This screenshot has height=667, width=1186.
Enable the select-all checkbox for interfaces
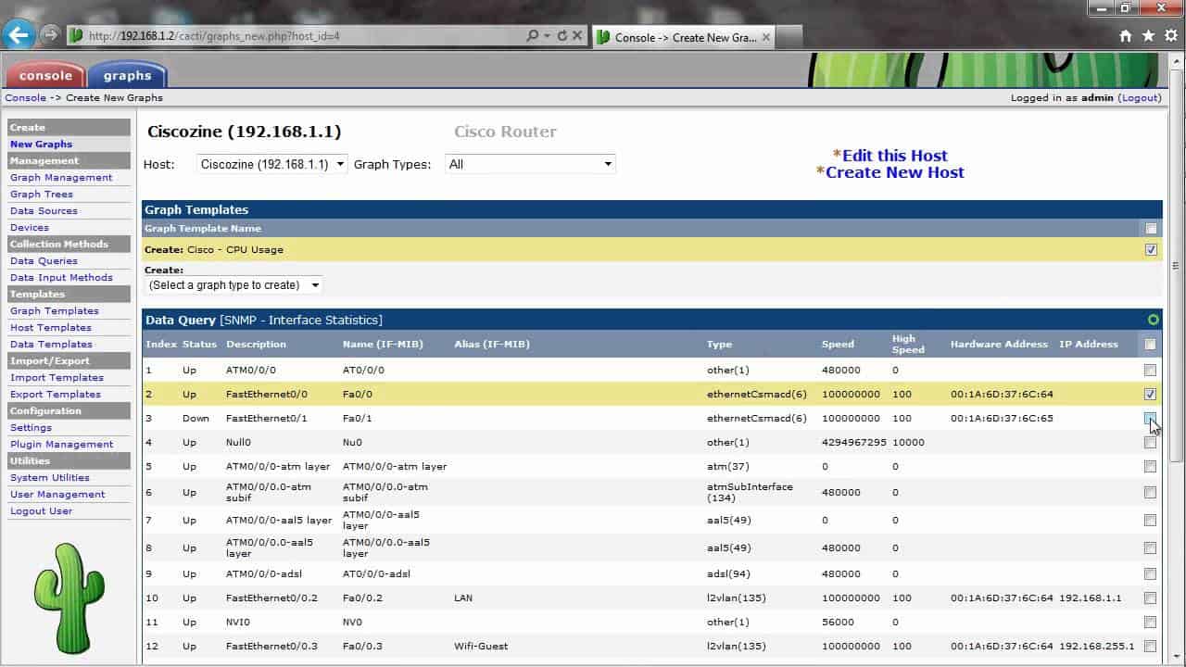(x=1150, y=344)
